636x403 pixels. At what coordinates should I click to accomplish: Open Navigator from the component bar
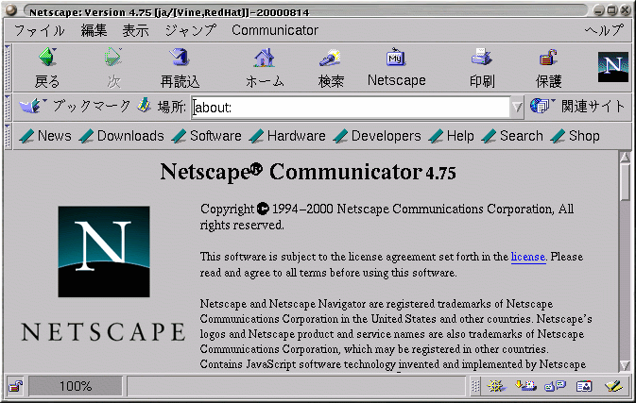click(496, 386)
